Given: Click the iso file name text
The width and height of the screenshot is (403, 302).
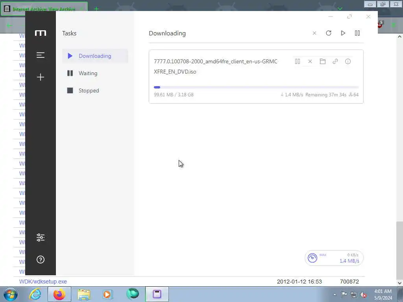Looking at the screenshot, I should click(x=215, y=66).
